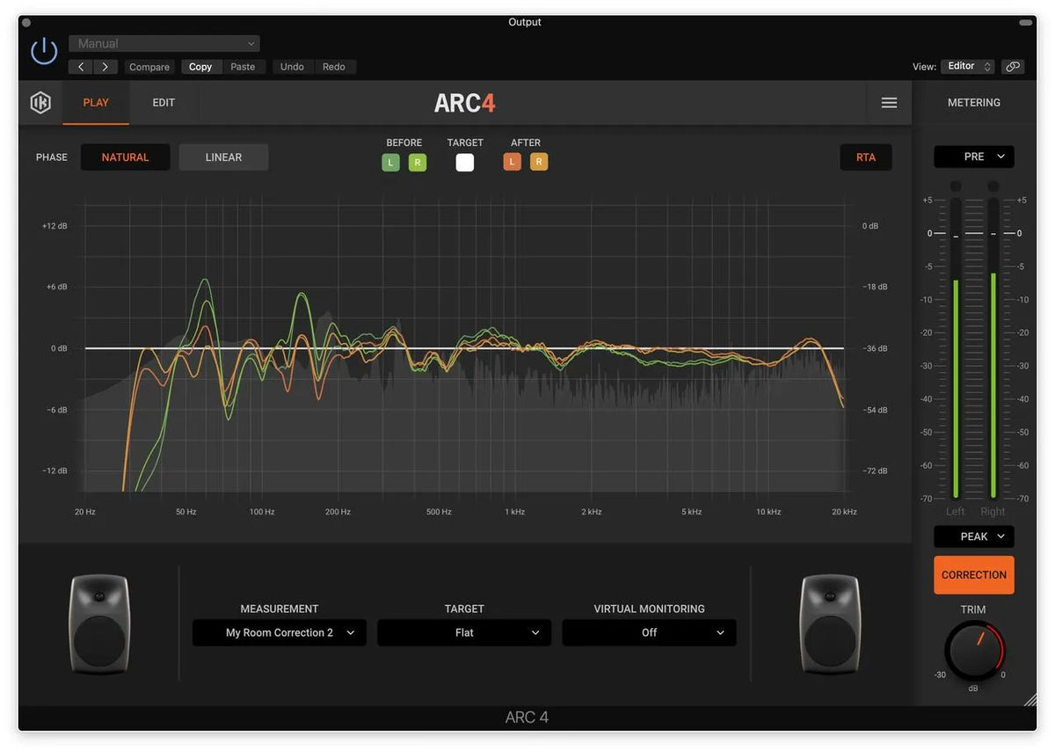Select the PLAY tab
Screen dimensions: 1055x752
tap(96, 102)
